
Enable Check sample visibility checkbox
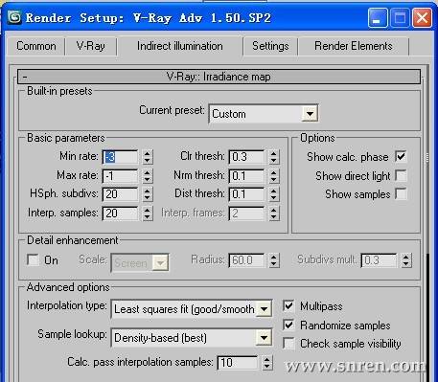288,344
